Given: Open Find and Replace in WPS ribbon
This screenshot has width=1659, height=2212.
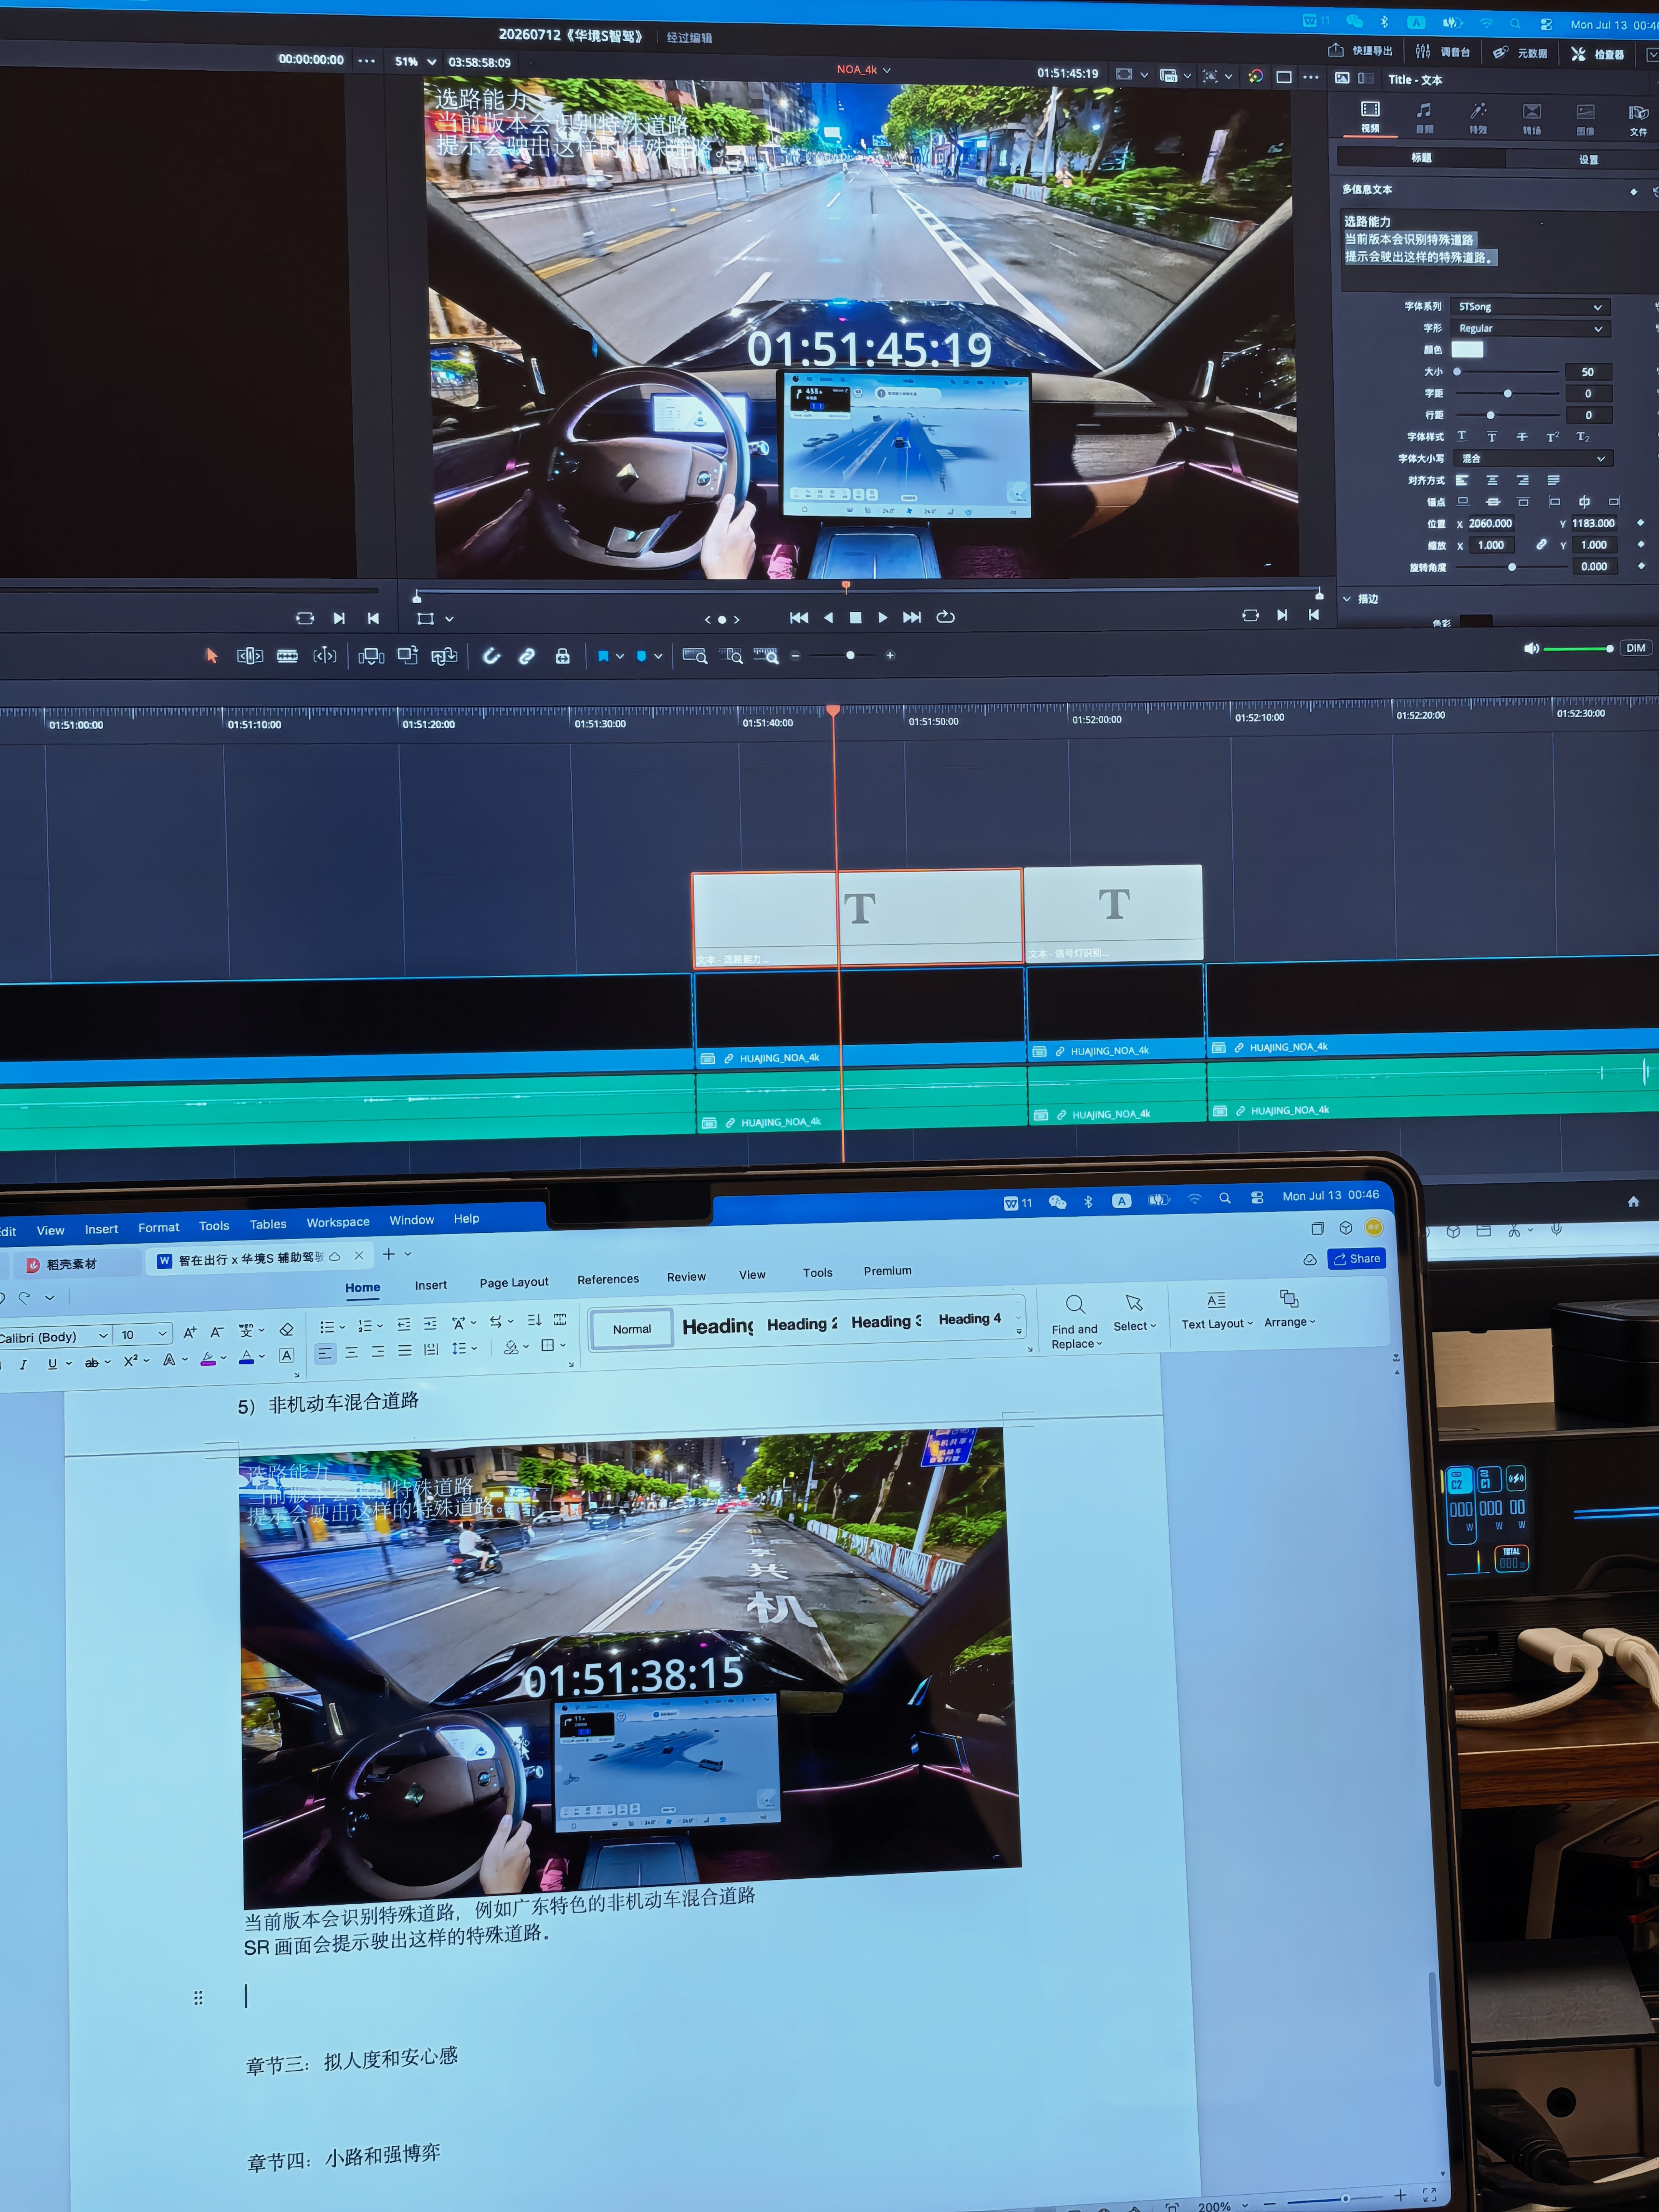Looking at the screenshot, I should (1075, 1321).
